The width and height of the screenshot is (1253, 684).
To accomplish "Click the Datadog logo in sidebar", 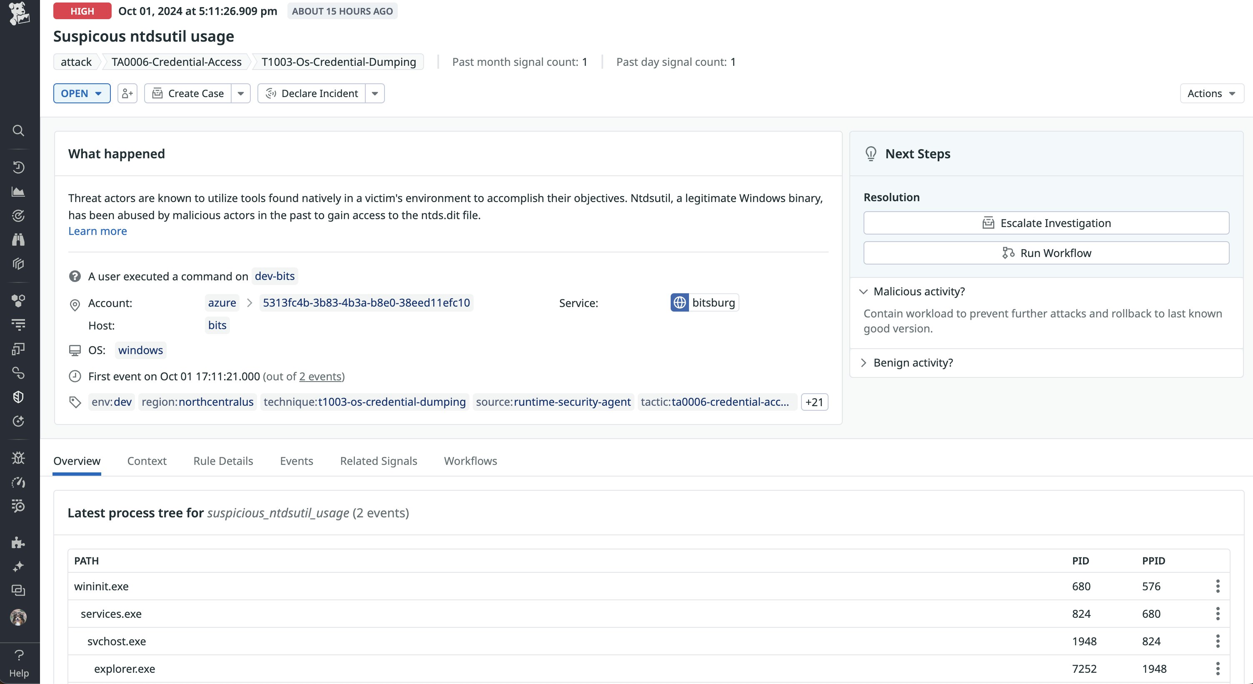I will pos(19,13).
